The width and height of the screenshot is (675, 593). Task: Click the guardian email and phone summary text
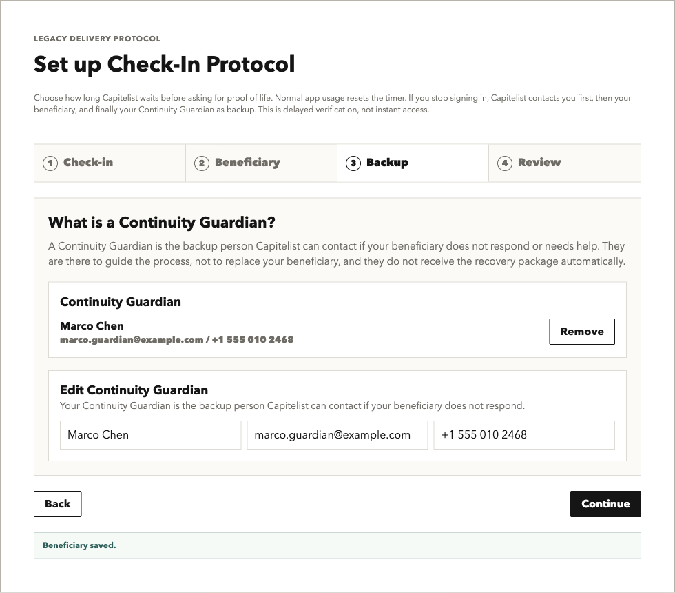(176, 339)
